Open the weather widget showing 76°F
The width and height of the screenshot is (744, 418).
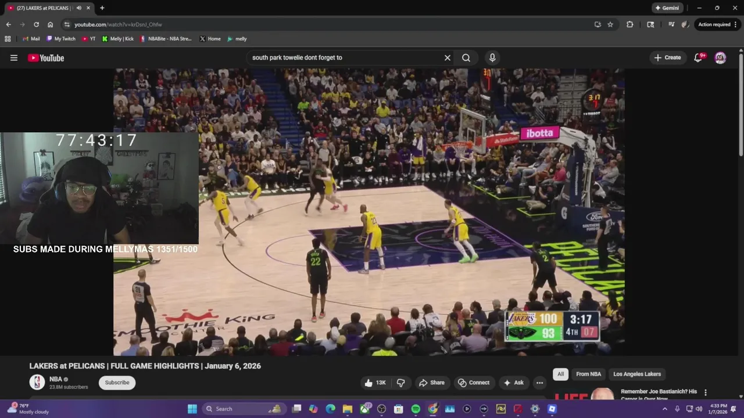pyautogui.click(x=28, y=409)
